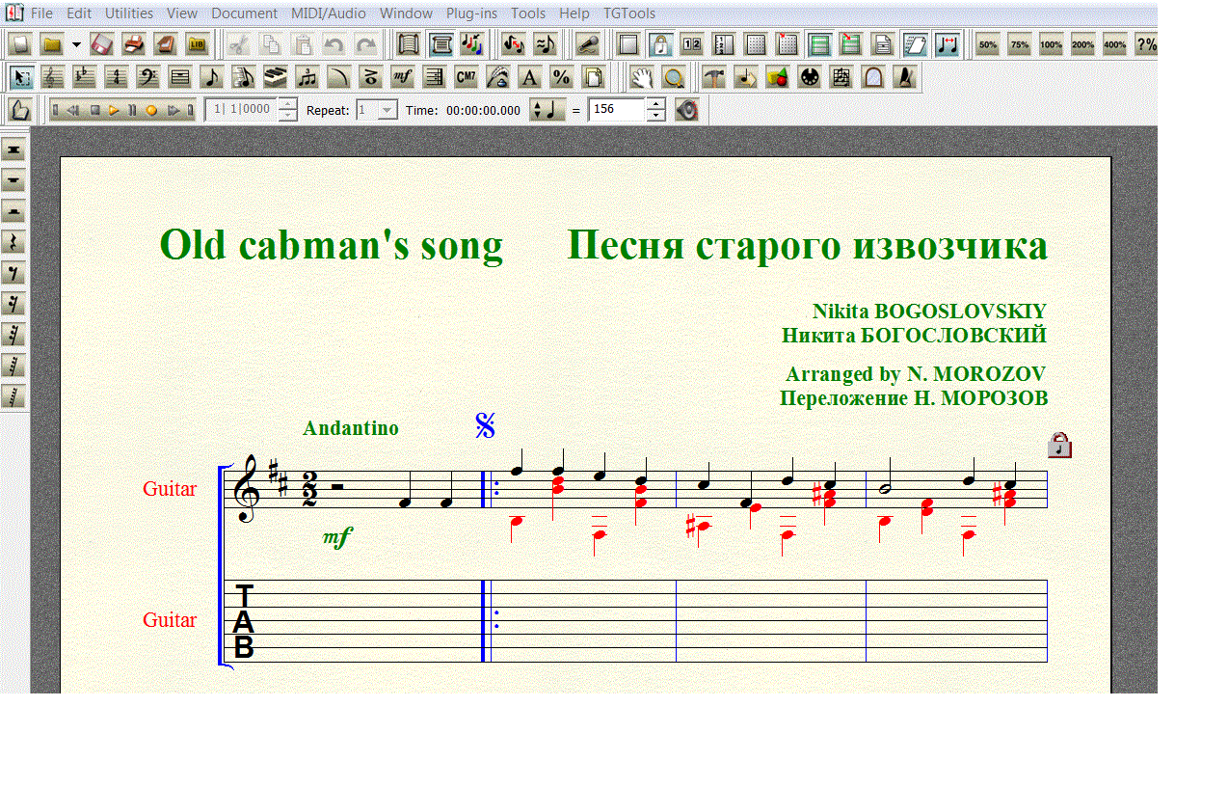This screenshot has width=1228, height=788.
Task: Select the Key Signature tool
Action: [84, 77]
